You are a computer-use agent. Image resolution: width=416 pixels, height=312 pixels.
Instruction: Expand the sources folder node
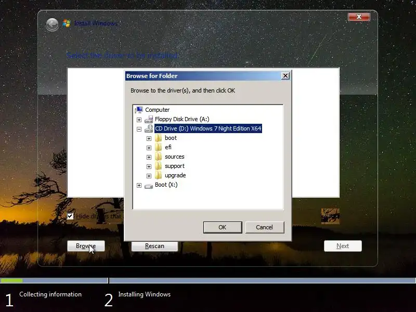coord(149,157)
